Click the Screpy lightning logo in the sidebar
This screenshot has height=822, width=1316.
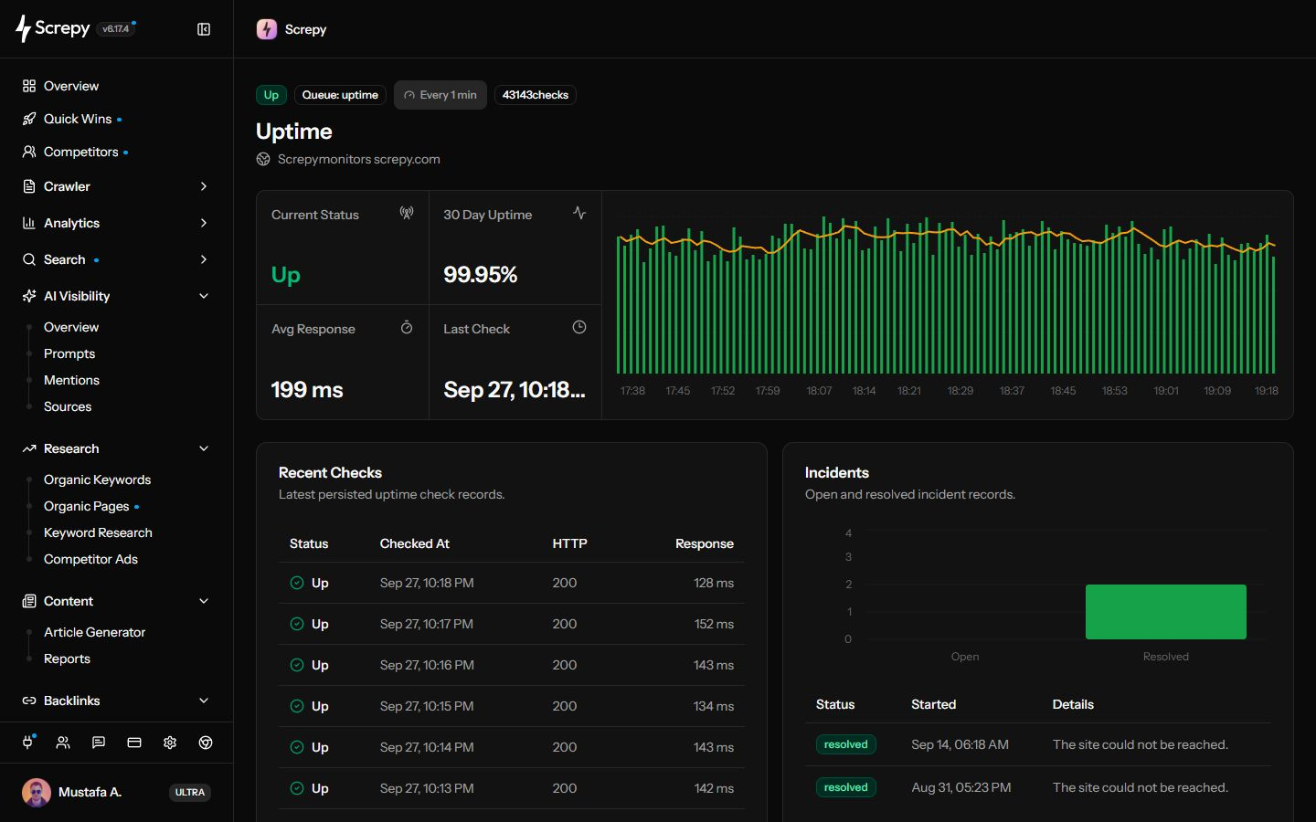[23, 28]
